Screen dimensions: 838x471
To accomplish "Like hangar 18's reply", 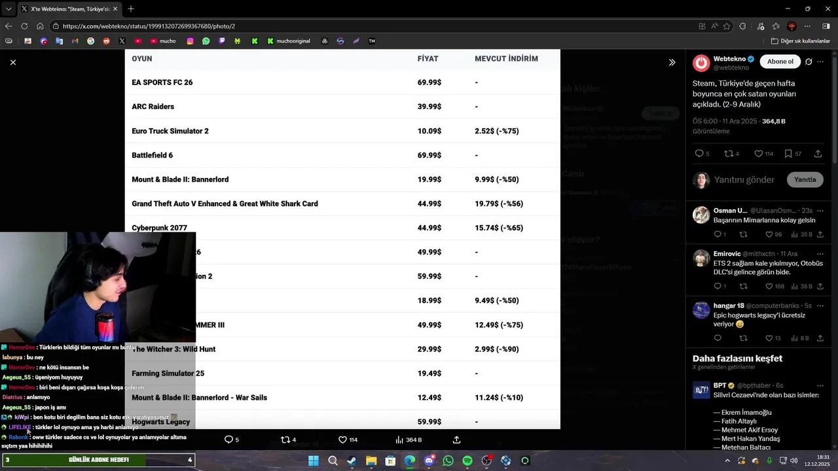I will pyautogui.click(x=773, y=338).
